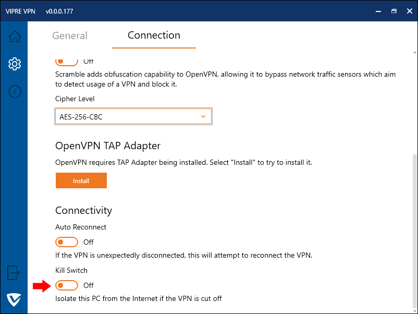The image size is (418, 314).
Task: Click the scrollbar down arrow
Action: pyautogui.click(x=414, y=309)
